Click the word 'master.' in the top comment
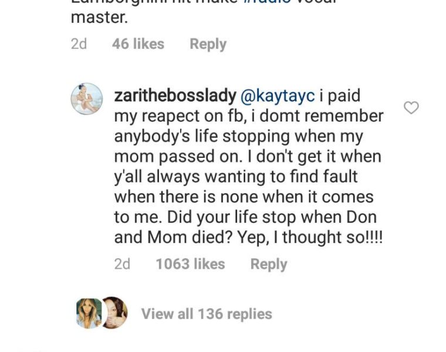Screen dimensions: 446x352 (x=99, y=18)
